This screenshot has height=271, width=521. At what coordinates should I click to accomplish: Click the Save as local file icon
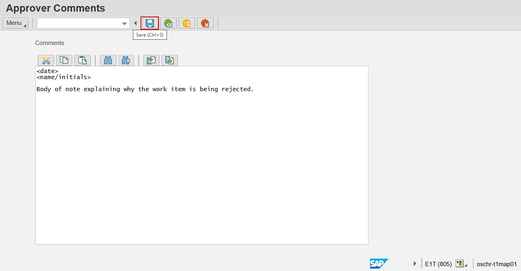click(169, 60)
